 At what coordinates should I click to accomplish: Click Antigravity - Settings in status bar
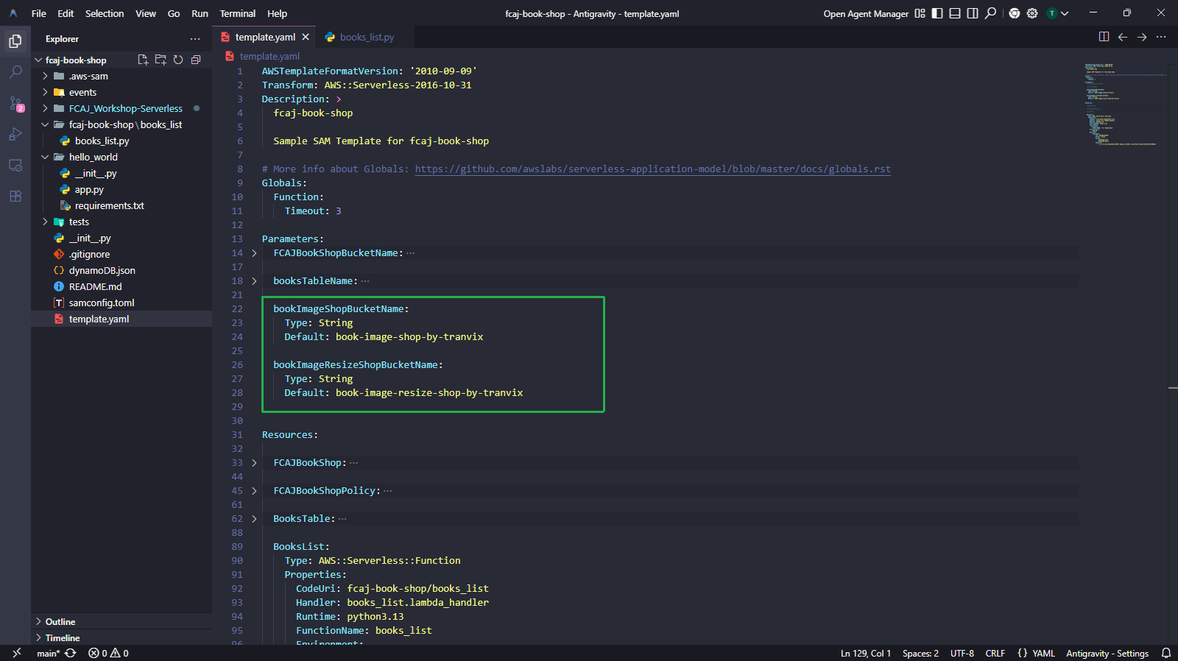pyautogui.click(x=1107, y=653)
